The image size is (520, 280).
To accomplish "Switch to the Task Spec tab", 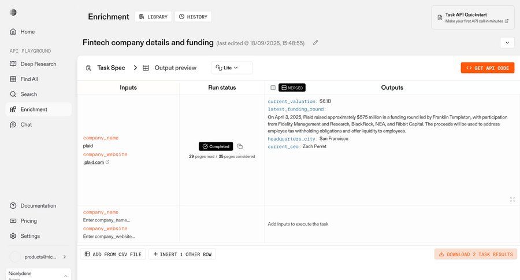I will (105, 68).
